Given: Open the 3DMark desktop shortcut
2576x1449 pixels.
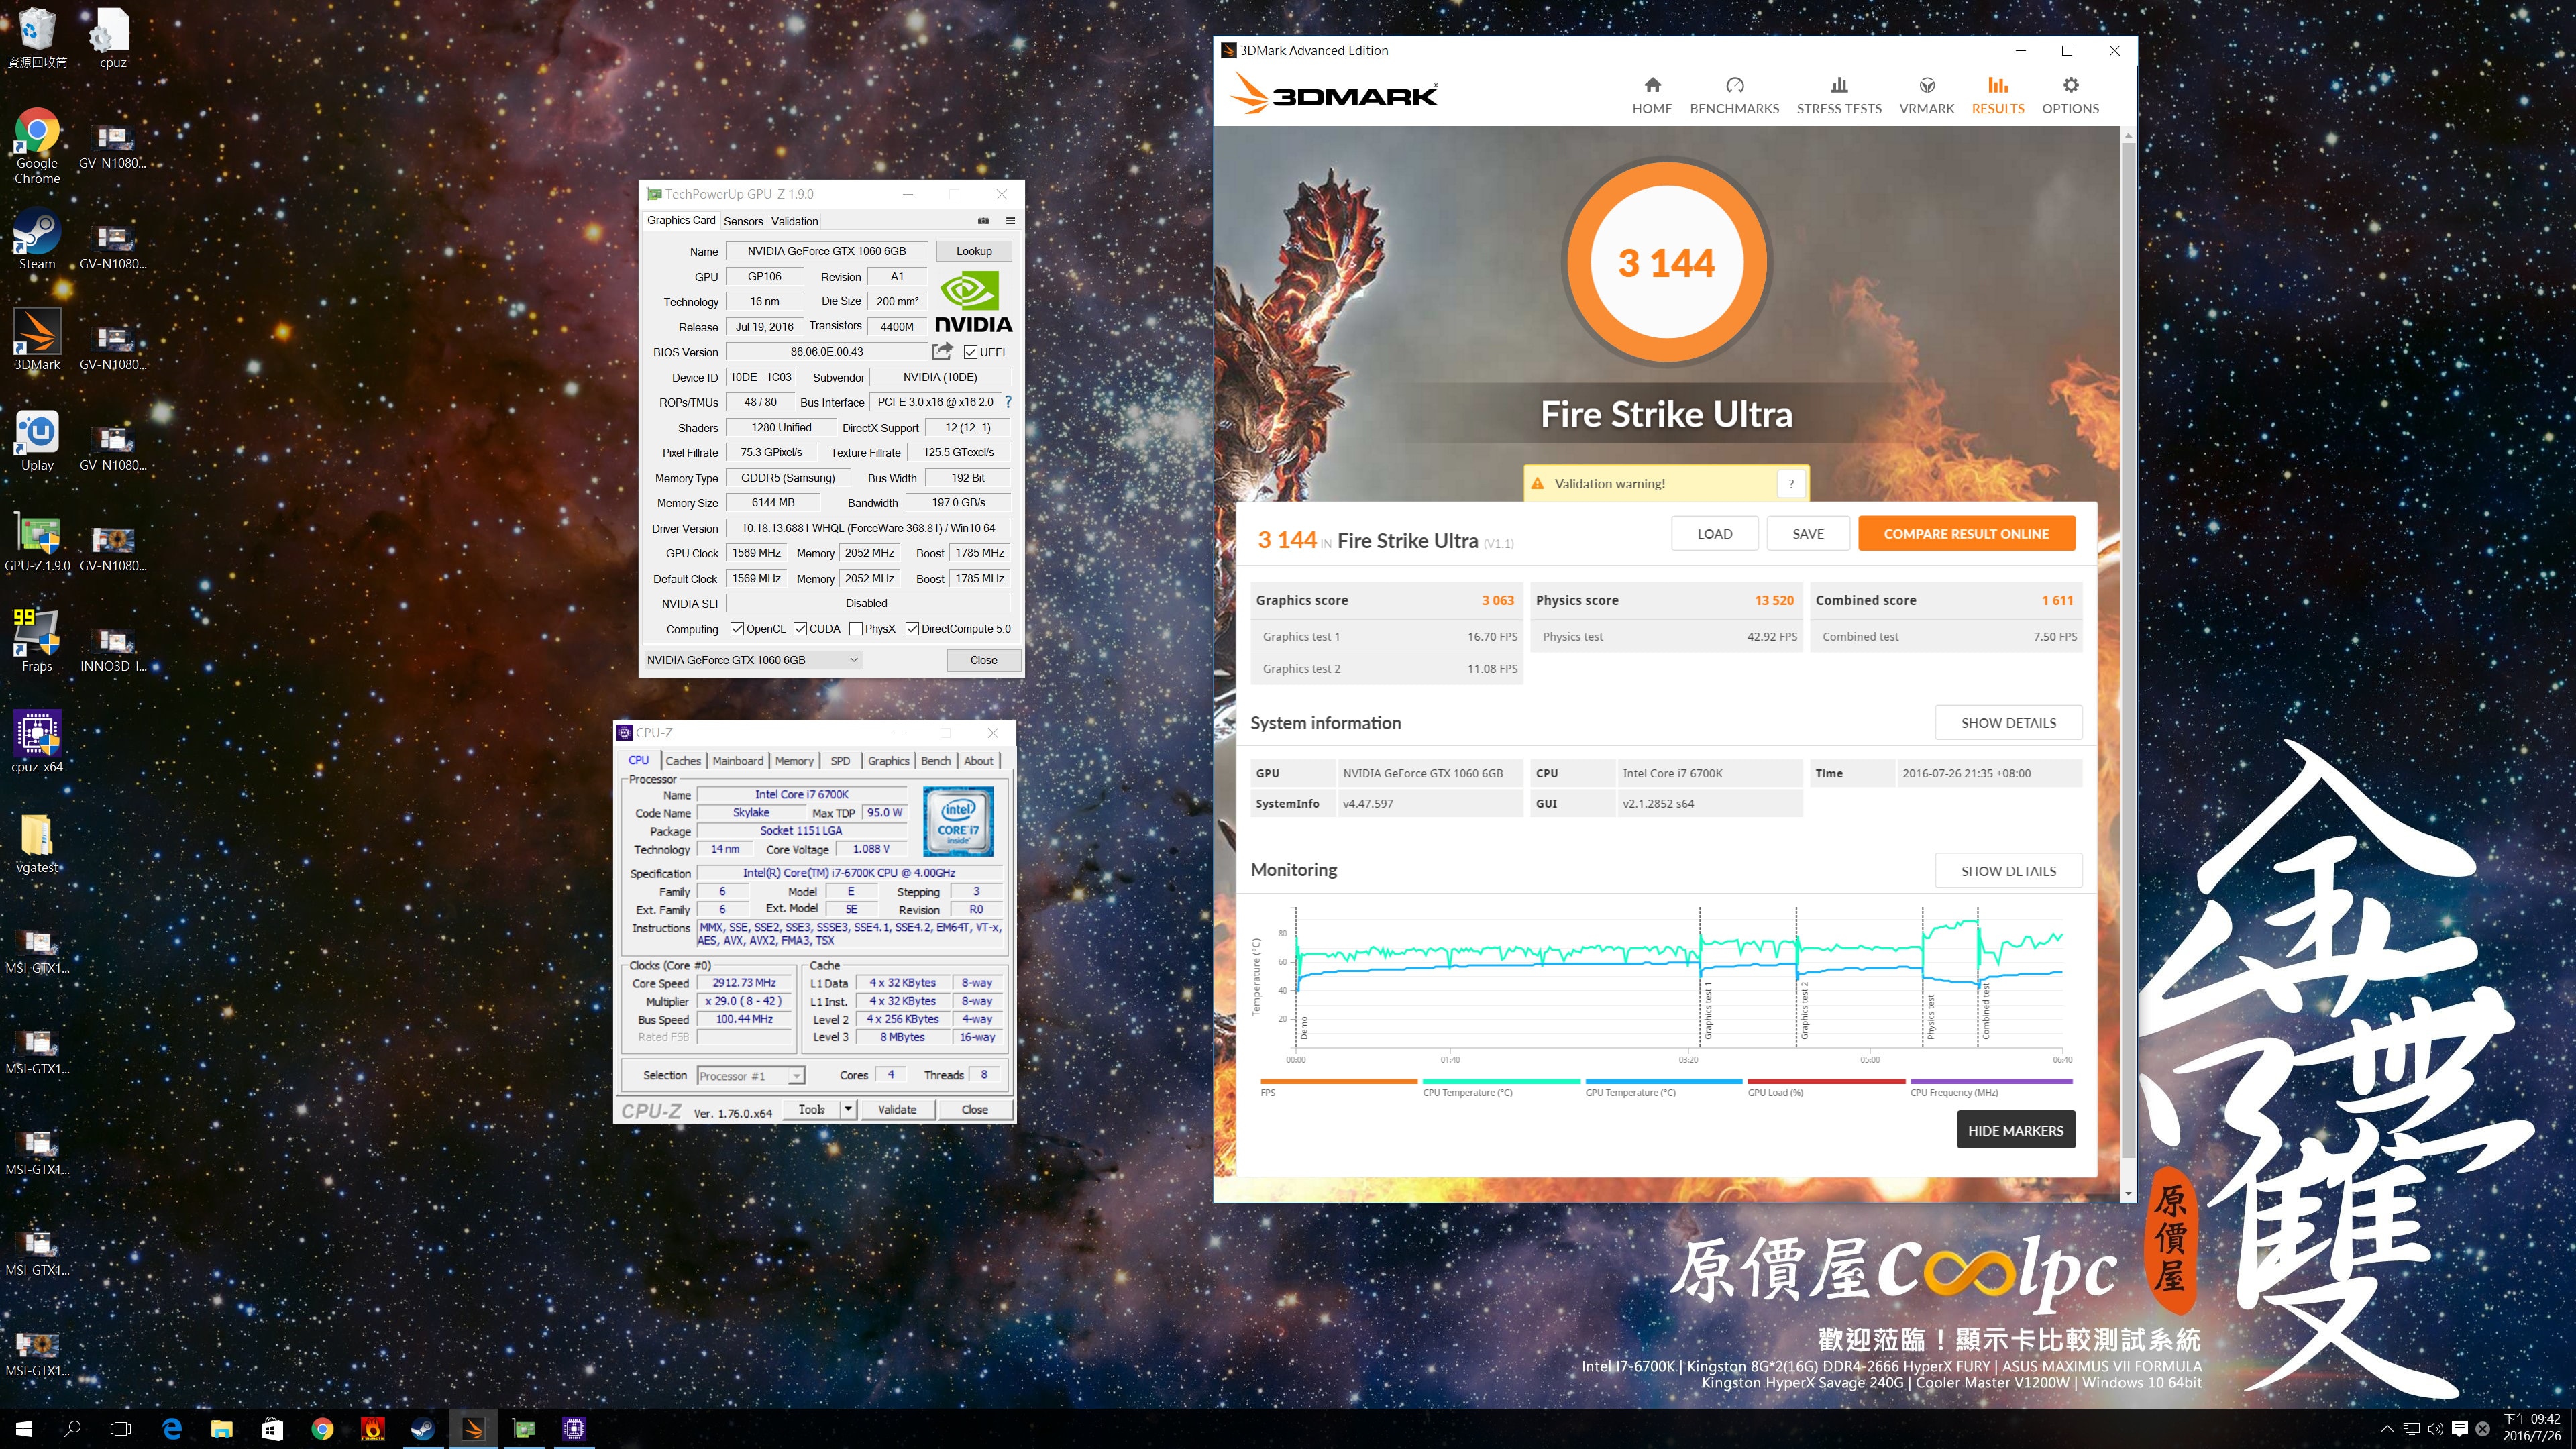Looking at the screenshot, I should coord(37,339).
